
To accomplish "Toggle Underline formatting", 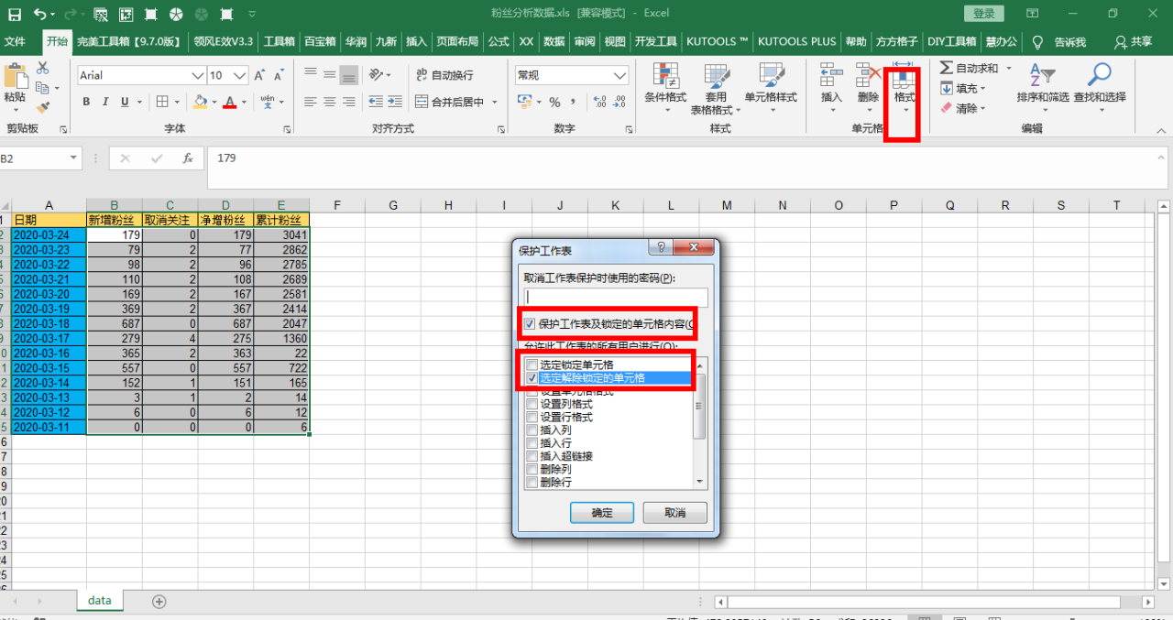I will [x=124, y=102].
